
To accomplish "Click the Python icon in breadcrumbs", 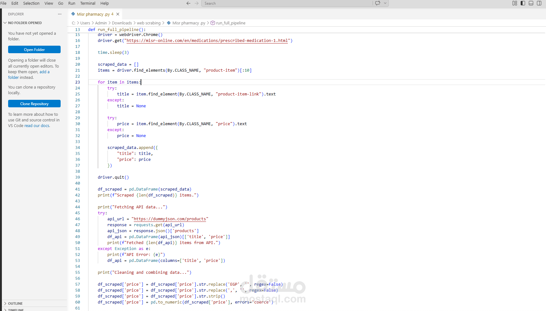I will point(169,23).
